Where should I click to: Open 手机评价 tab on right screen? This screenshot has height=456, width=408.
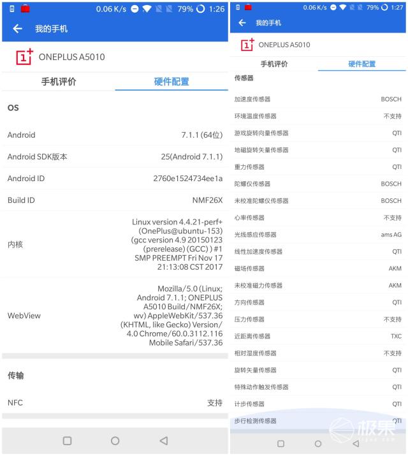[x=274, y=64]
